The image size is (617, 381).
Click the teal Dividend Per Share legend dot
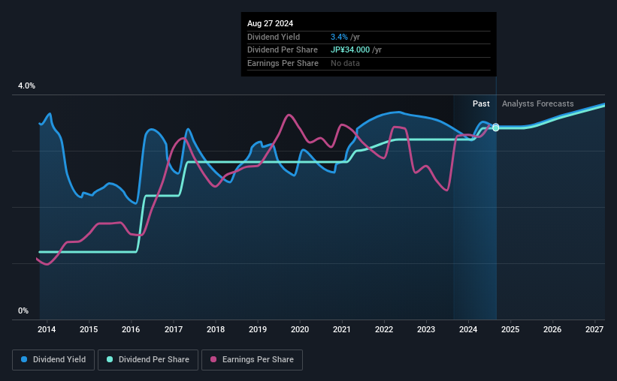[110, 359]
